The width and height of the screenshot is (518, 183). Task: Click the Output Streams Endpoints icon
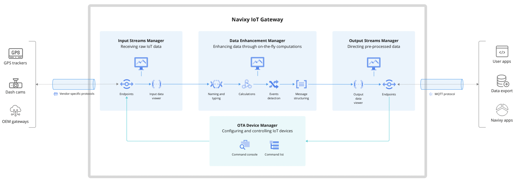pyautogui.click(x=389, y=84)
